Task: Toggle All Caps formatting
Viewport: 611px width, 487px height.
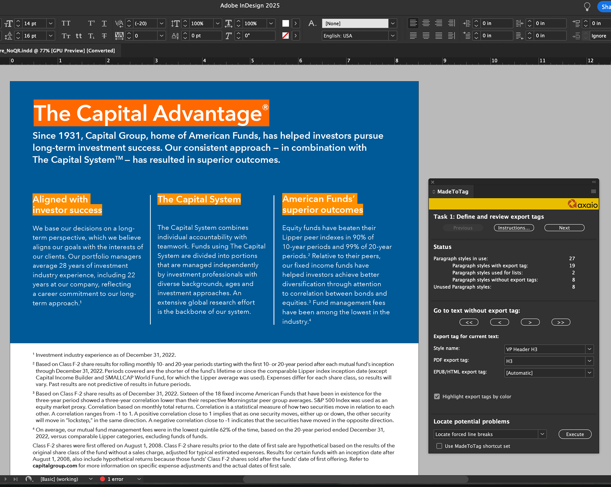Action: tap(66, 23)
